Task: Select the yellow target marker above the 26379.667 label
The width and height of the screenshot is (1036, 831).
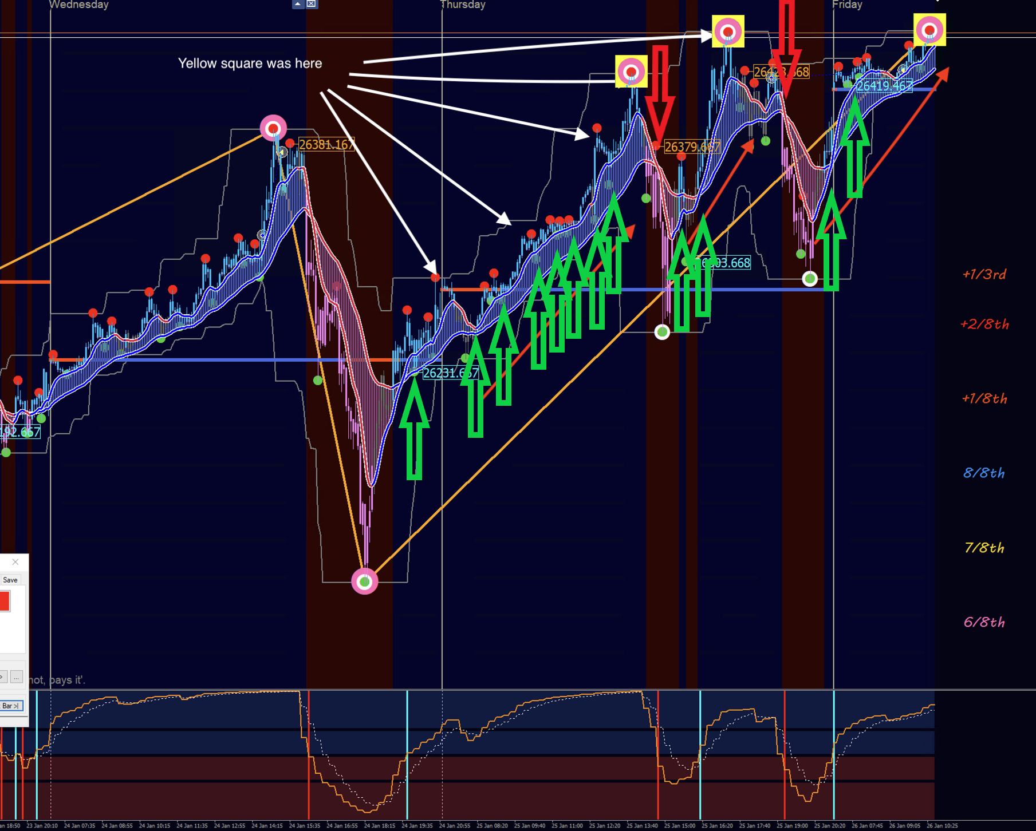Action: tap(631, 72)
